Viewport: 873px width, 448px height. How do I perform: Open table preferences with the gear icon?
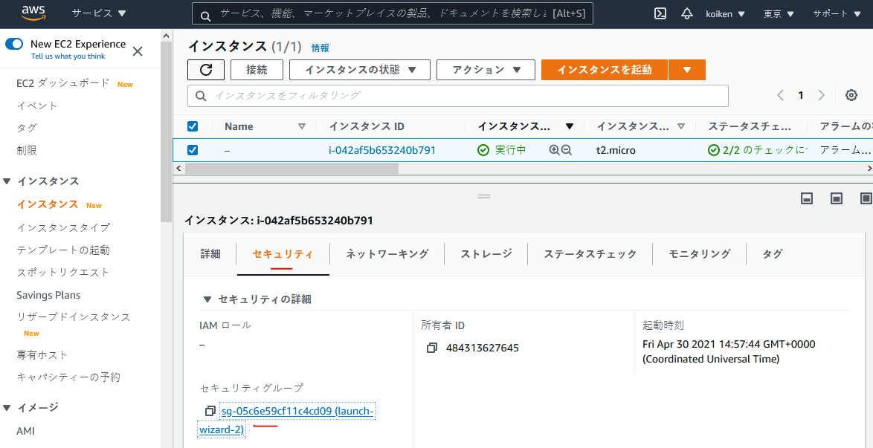(x=851, y=95)
